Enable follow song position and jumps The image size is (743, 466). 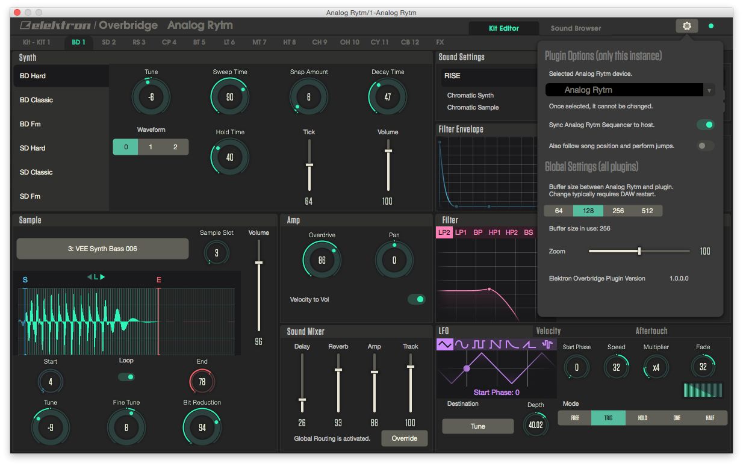pos(705,146)
